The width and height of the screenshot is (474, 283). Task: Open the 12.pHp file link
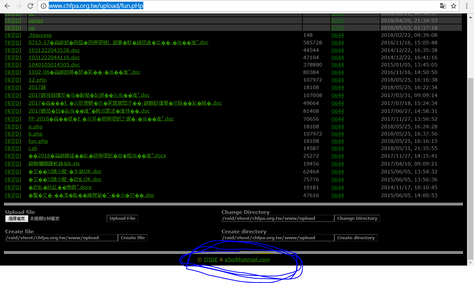(x=38, y=80)
